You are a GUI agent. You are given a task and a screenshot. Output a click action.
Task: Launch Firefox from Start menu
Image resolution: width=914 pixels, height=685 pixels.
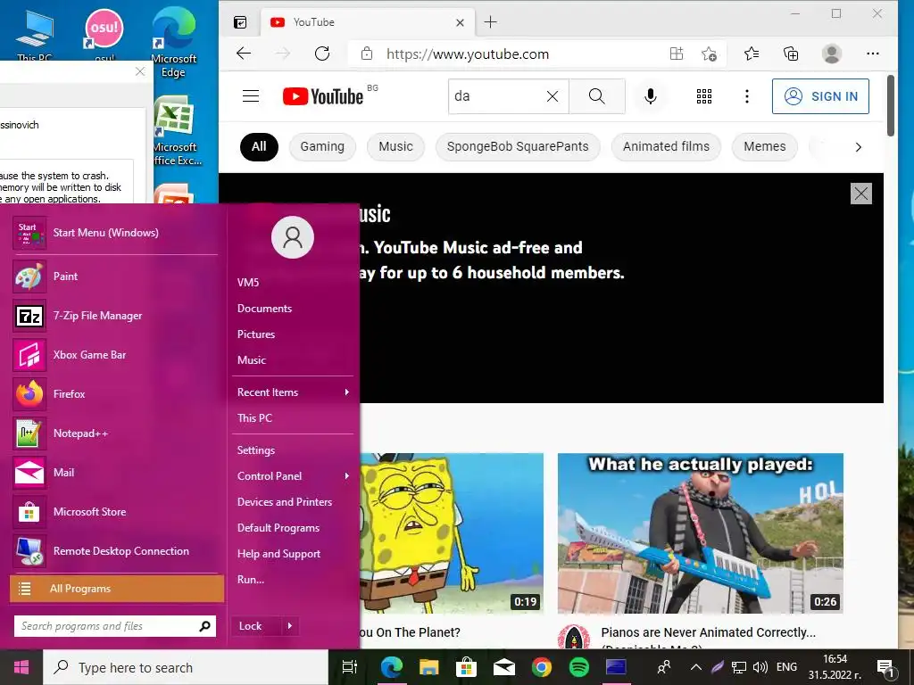(x=115, y=393)
